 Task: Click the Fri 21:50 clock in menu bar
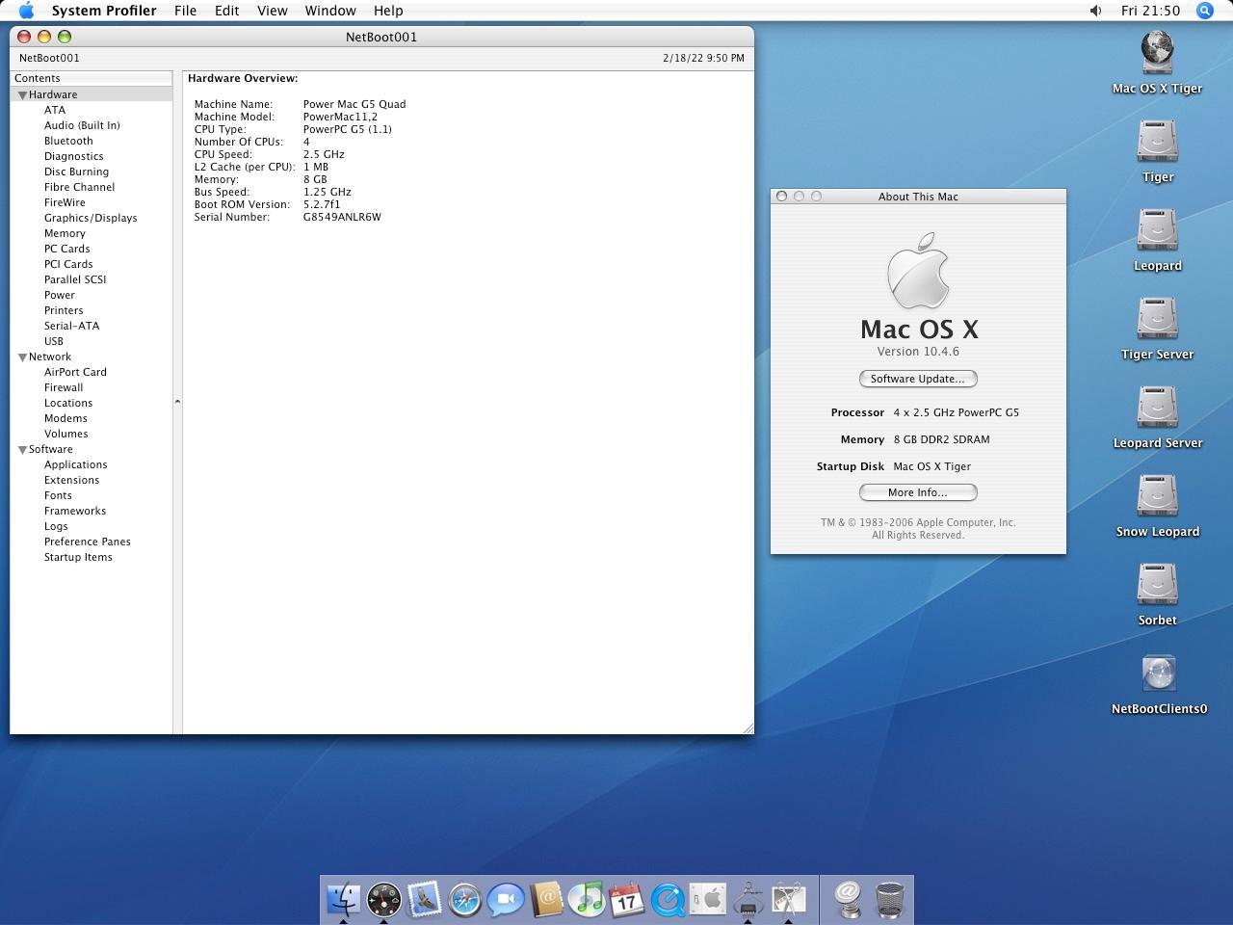pos(1150,11)
